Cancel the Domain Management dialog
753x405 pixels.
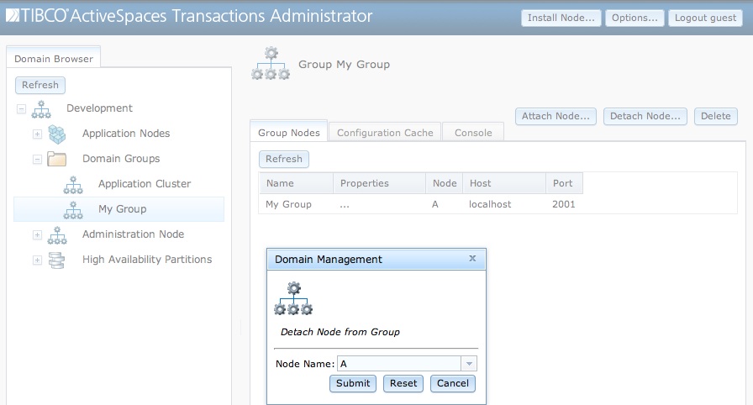click(x=453, y=383)
